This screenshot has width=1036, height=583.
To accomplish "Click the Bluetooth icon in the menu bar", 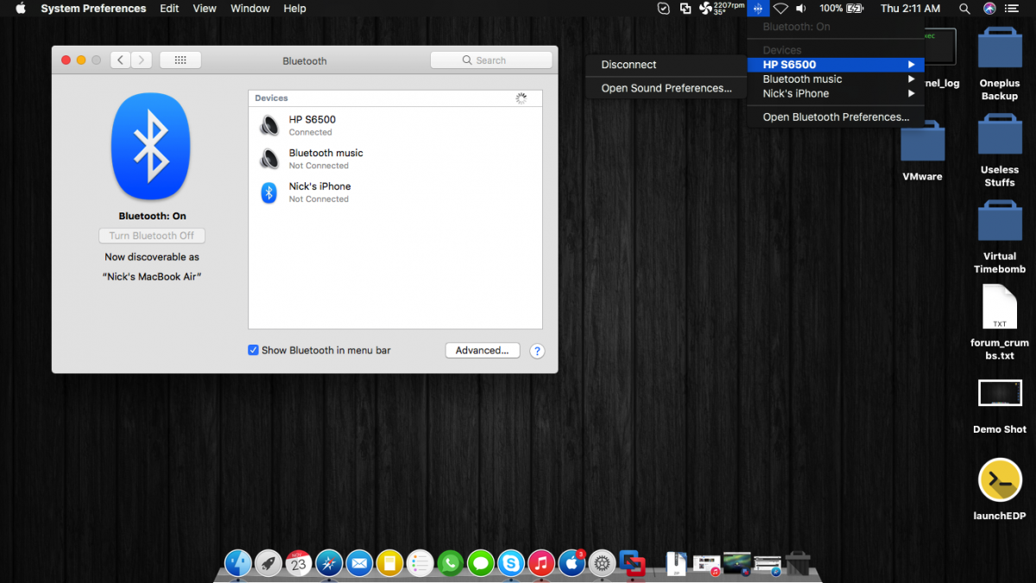I will pos(757,9).
